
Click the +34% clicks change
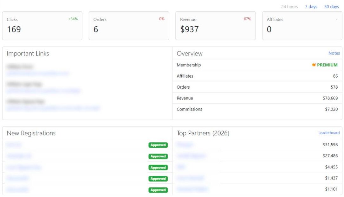click(x=73, y=19)
